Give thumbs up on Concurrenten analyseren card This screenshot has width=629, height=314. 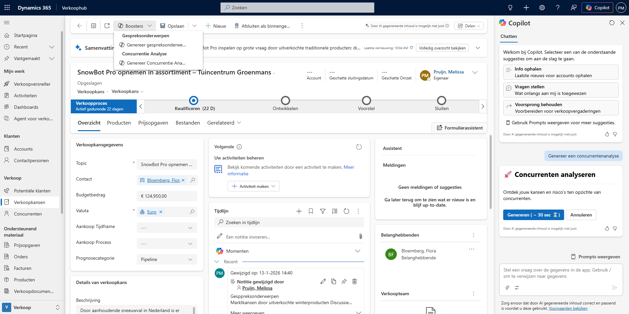click(607, 228)
